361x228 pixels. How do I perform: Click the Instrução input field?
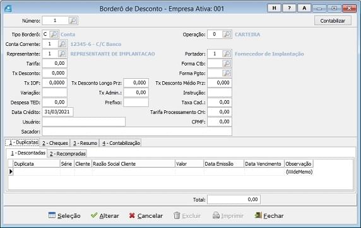point(220,93)
